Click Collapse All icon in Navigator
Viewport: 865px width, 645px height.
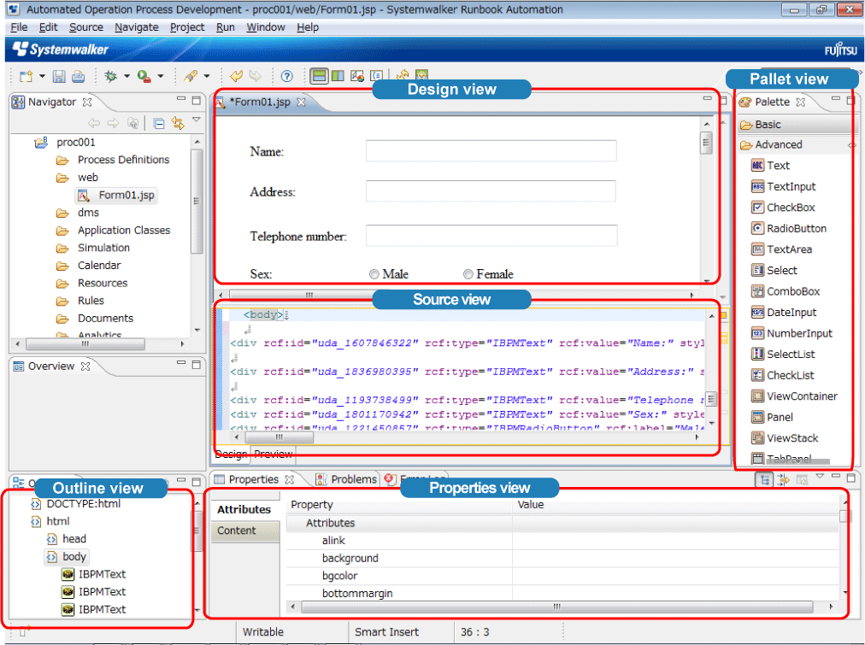[159, 123]
